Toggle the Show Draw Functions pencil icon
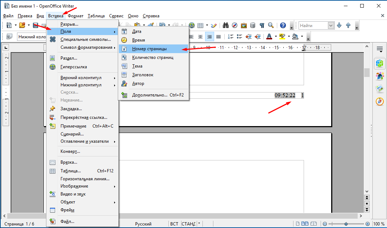The image size is (387, 228). 214,25
